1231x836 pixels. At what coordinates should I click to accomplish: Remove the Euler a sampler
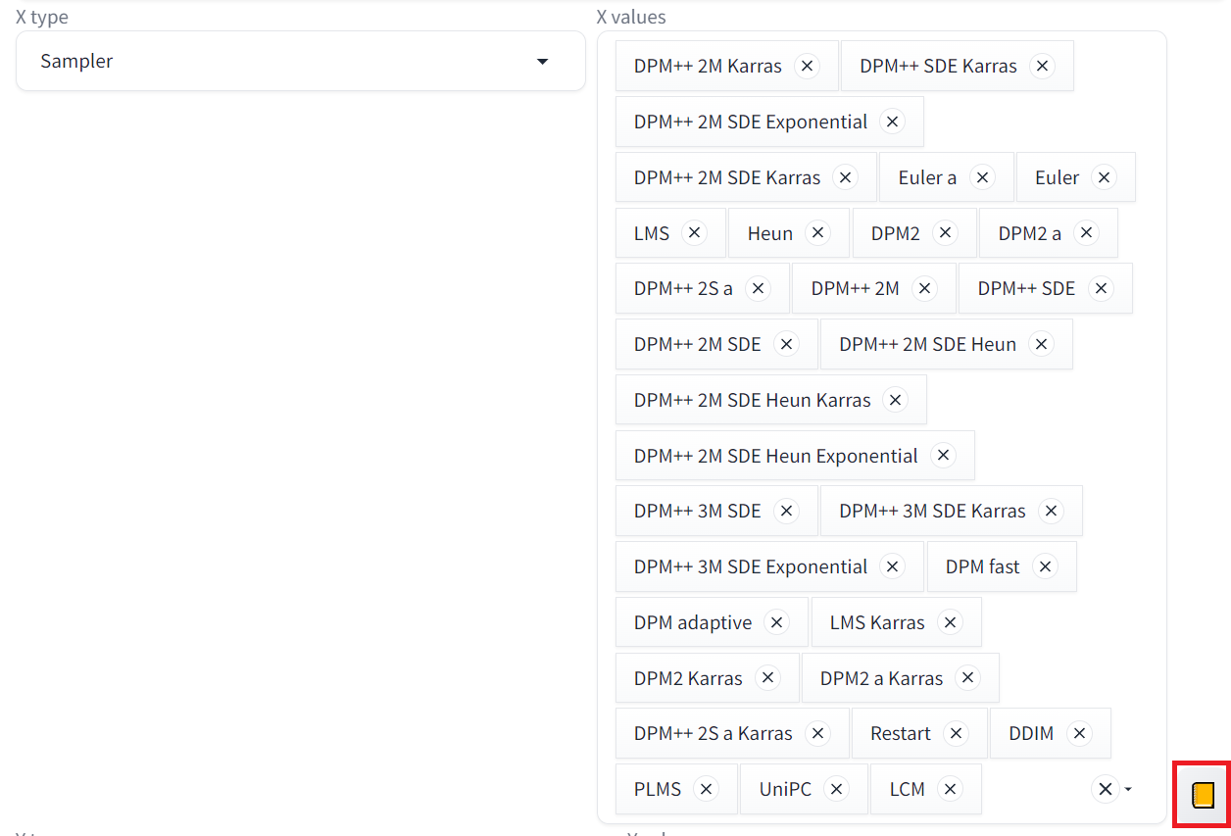[981, 177]
